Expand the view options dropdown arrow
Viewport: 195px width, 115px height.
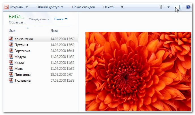coord(169,7)
